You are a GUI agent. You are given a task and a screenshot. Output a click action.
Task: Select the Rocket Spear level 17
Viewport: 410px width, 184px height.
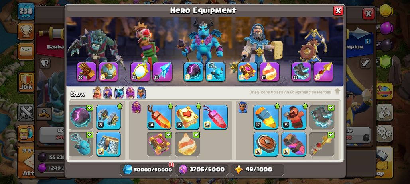pyautogui.click(x=266, y=117)
